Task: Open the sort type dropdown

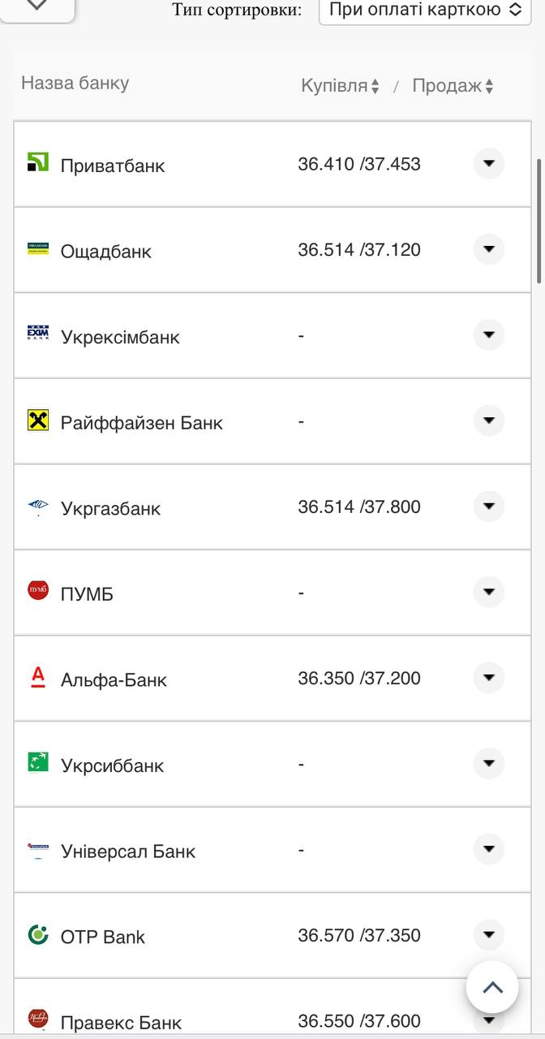Action: click(424, 10)
